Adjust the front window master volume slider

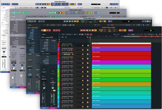click(x=149, y=30)
